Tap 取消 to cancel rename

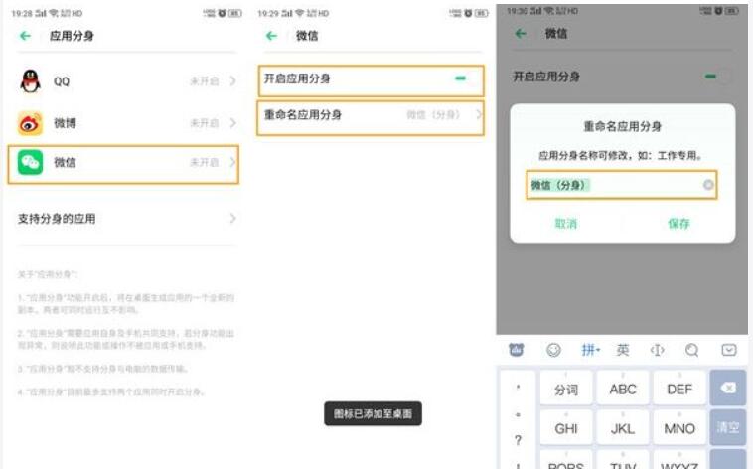point(565,224)
